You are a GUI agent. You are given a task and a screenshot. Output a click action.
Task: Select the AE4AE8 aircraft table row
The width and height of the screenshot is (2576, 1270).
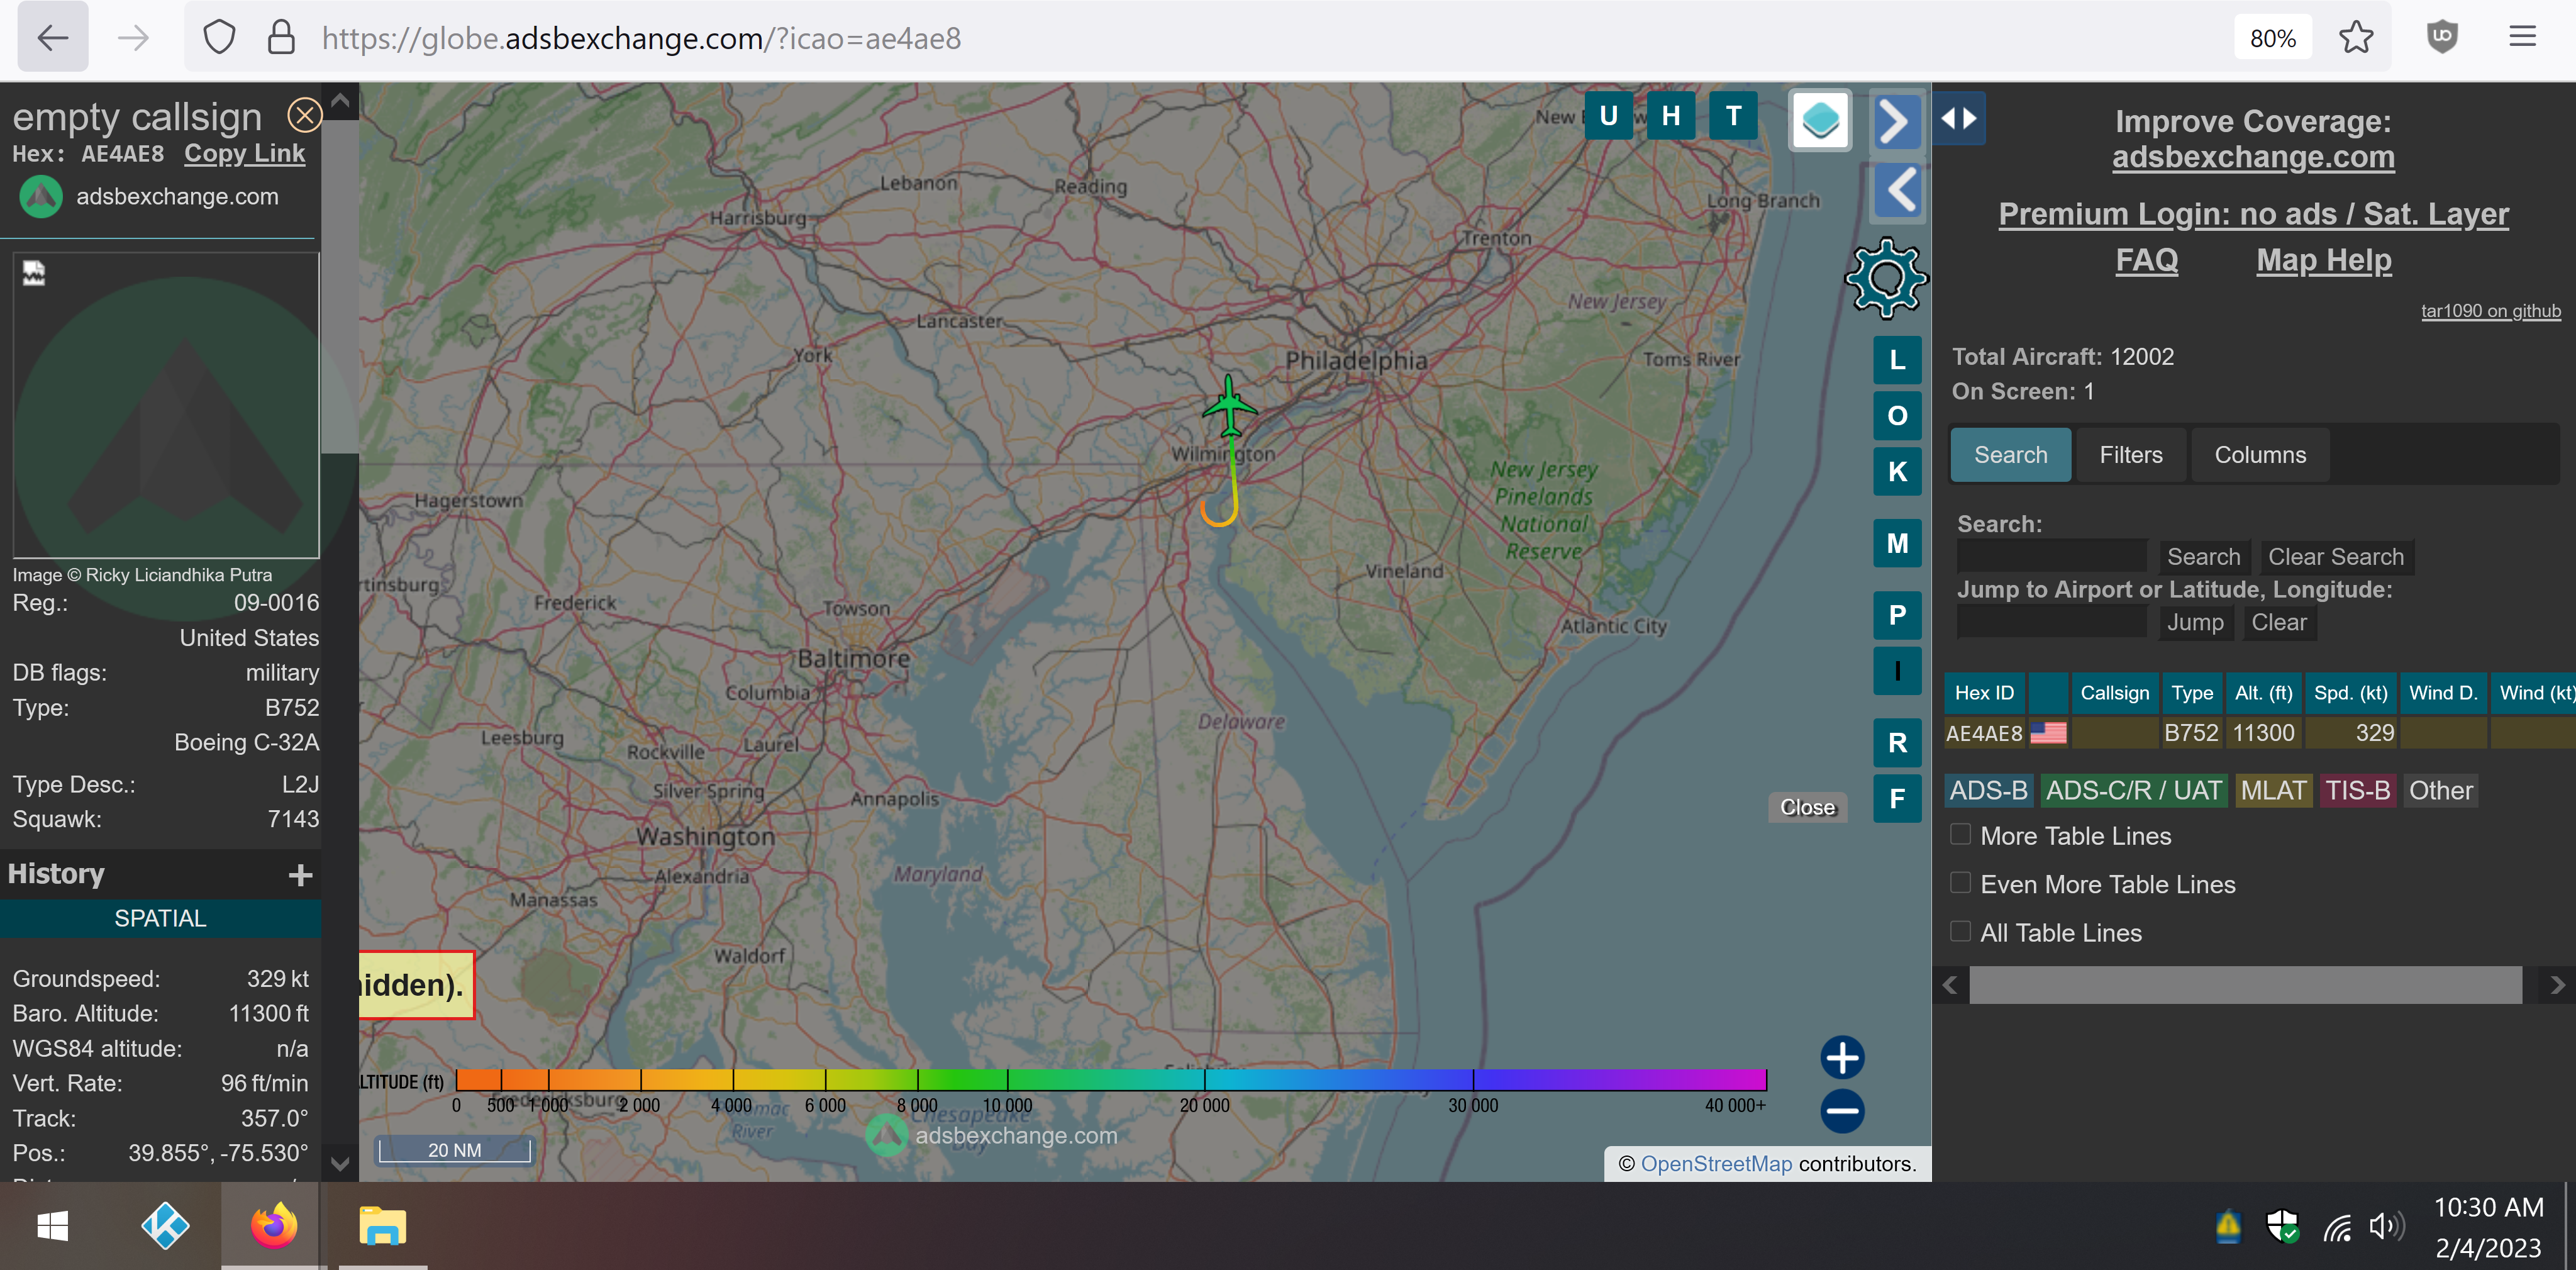click(x=2260, y=733)
